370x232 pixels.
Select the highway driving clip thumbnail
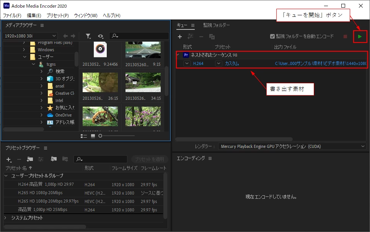[143, 50]
